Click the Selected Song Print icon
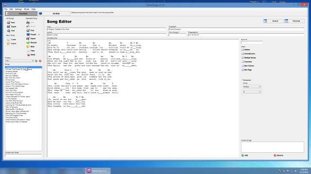 (x=28, y=30)
